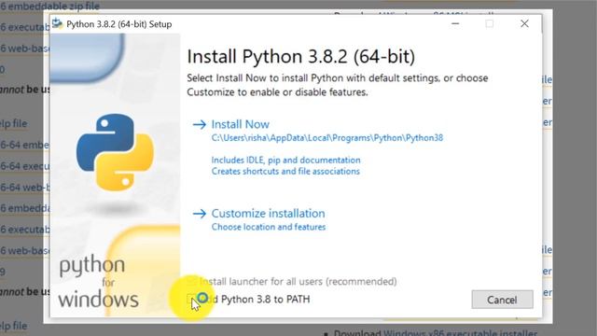Click 'Install Python 3.8.2 (64-bit)' heading
The image size is (597, 336).
300,57
